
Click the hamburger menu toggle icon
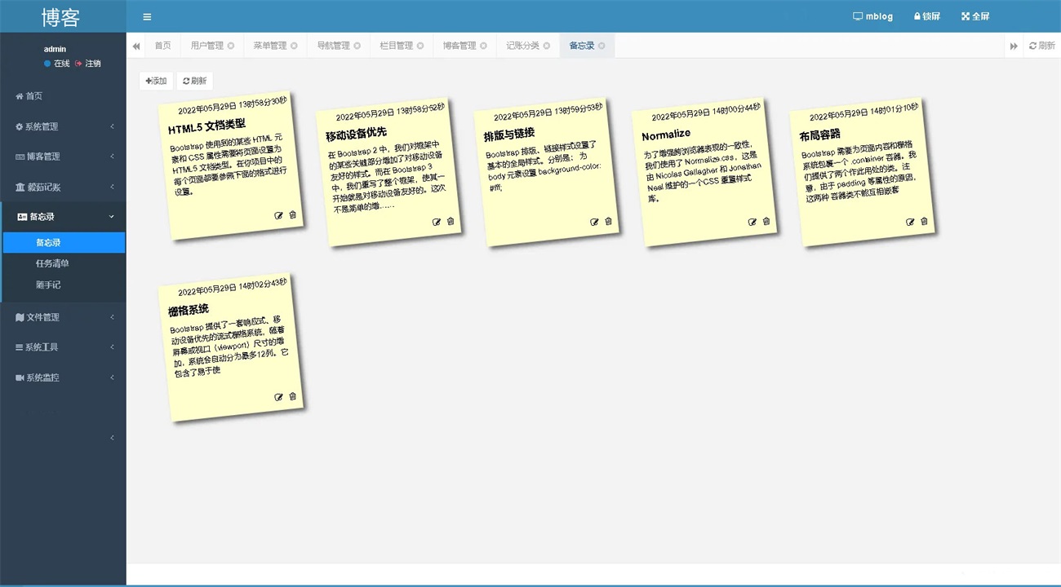[147, 16]
